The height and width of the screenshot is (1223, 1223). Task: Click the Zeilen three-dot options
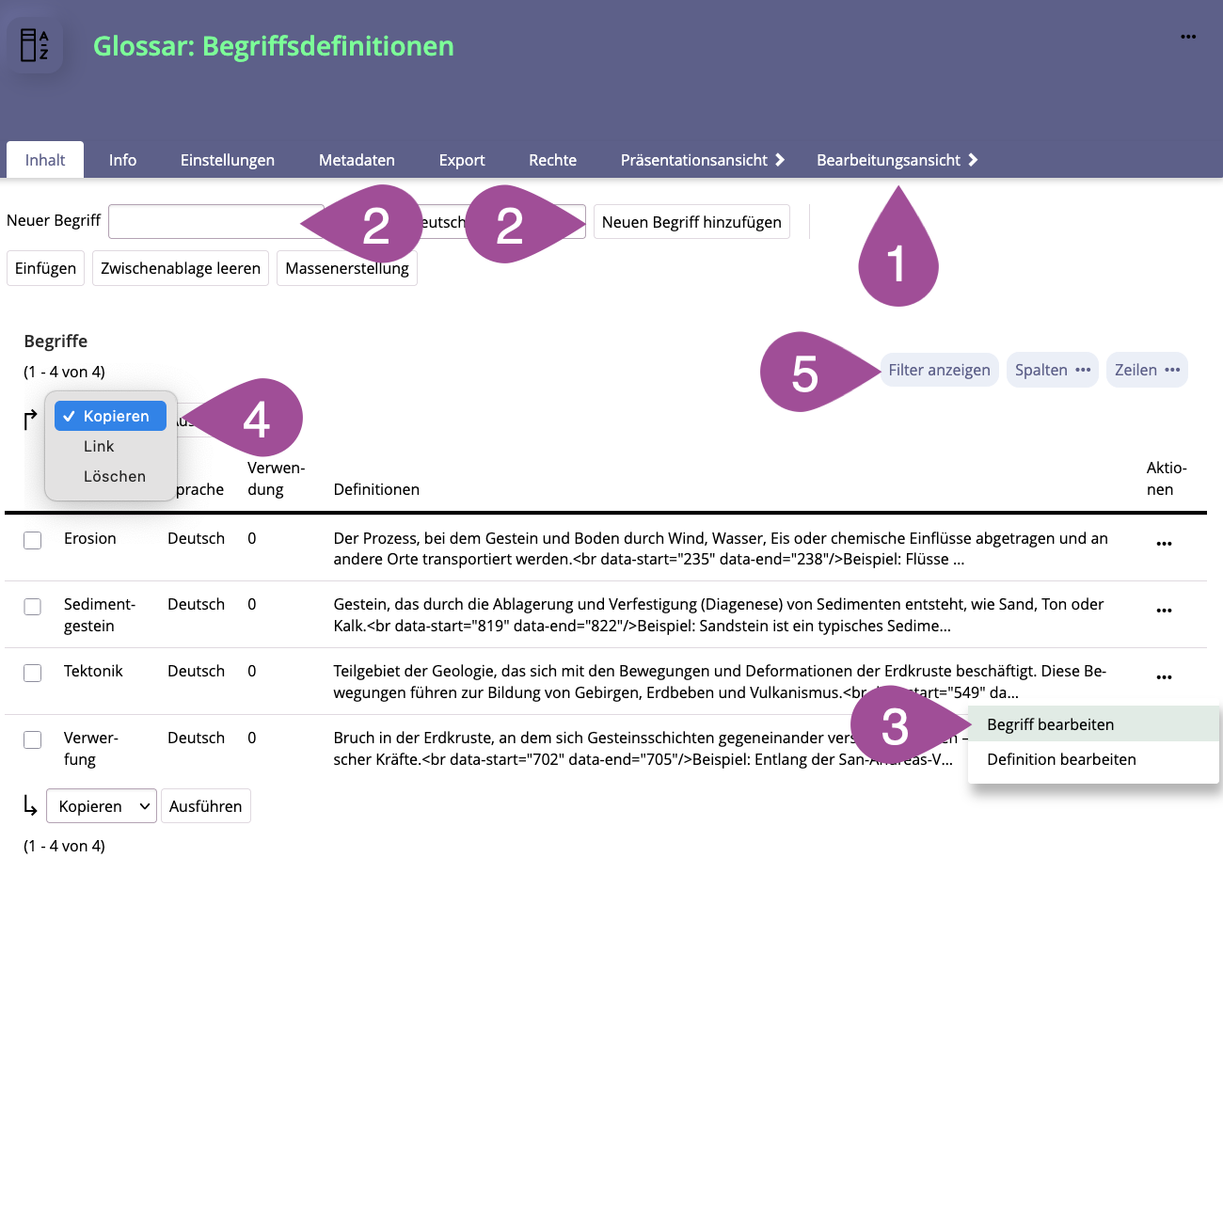click(x=1172, y=370)
